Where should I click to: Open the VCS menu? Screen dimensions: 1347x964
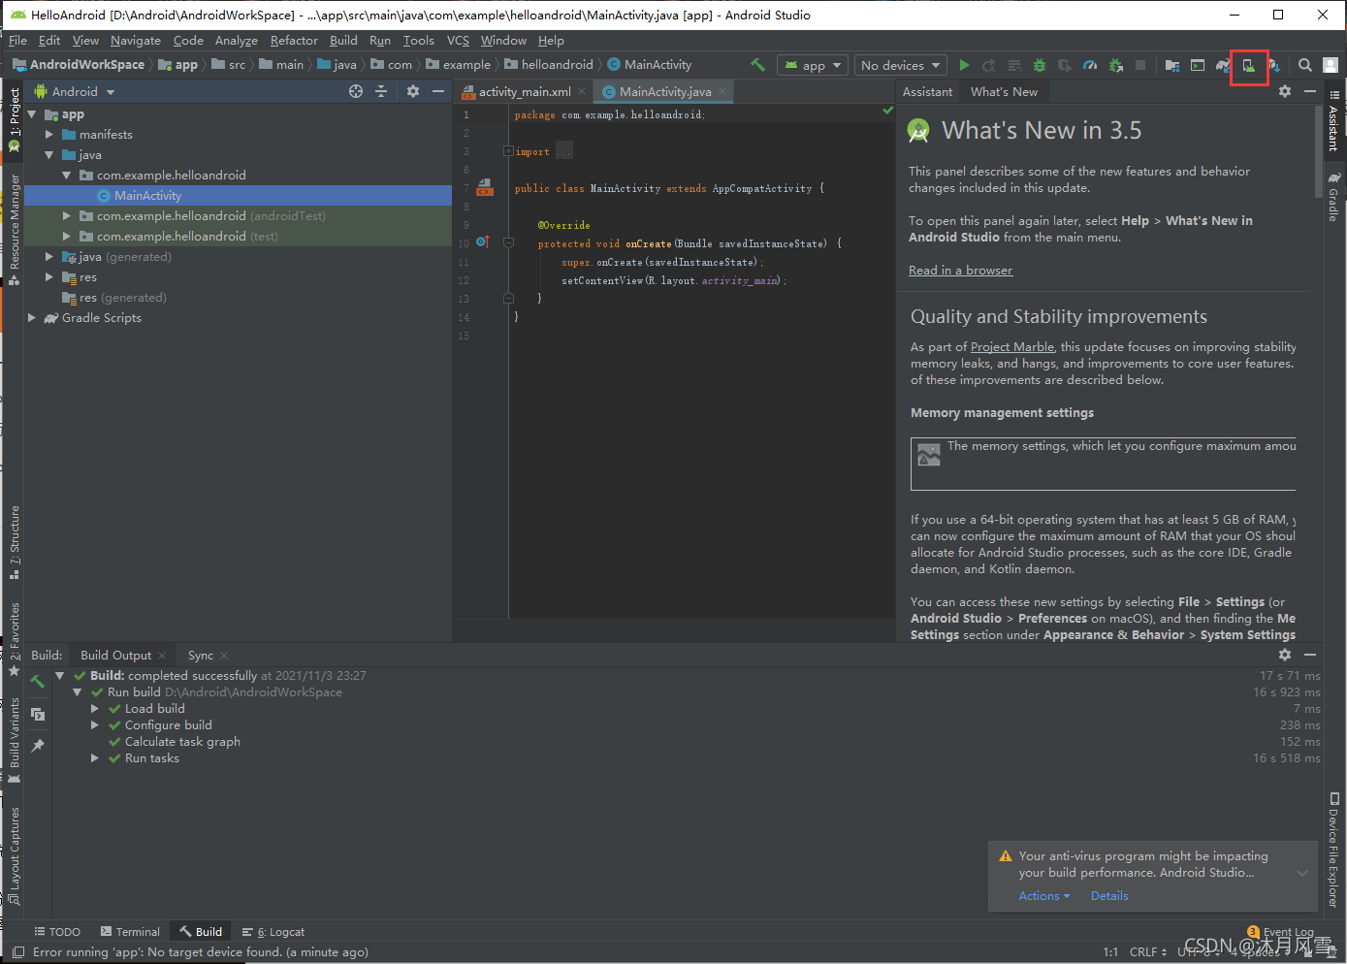click(x=458, y=41)
